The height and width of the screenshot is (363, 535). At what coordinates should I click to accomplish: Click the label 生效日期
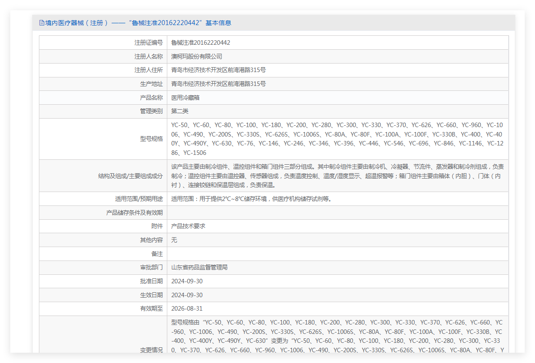click(151, 295)
